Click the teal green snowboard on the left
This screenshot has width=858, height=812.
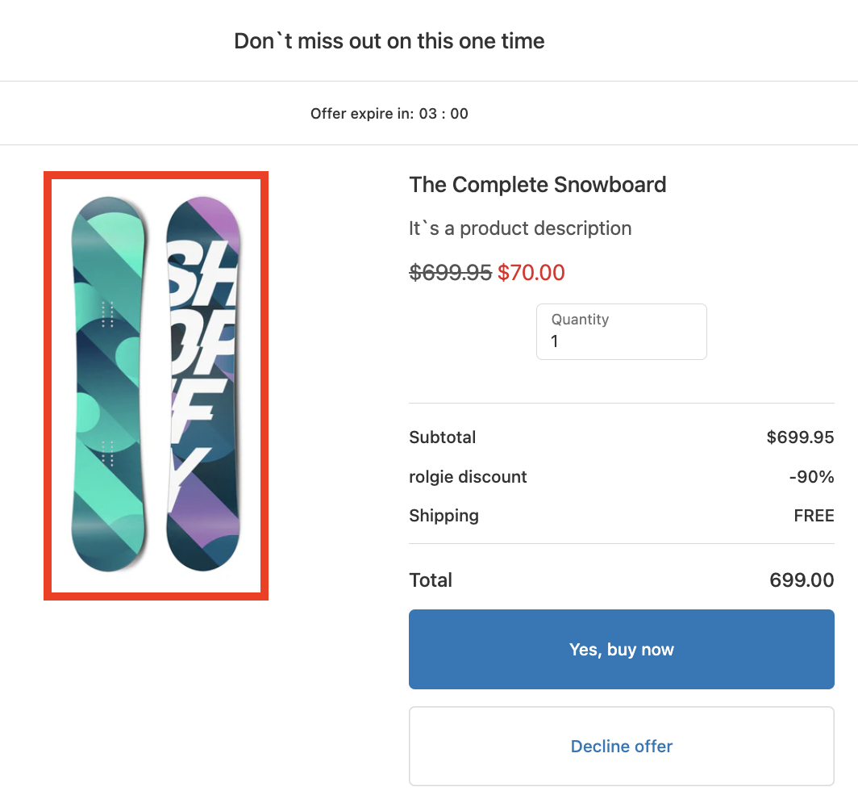point(109,384)
